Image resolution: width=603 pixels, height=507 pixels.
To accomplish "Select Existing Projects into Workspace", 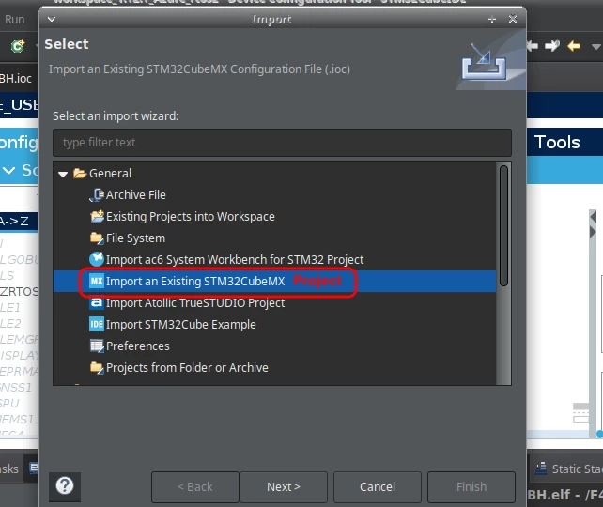I will [x=191, y=216].
